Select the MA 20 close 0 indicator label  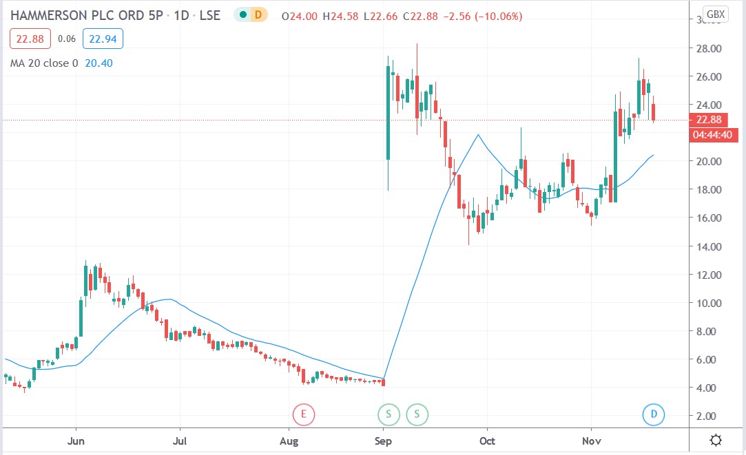[x=44, y=63]
